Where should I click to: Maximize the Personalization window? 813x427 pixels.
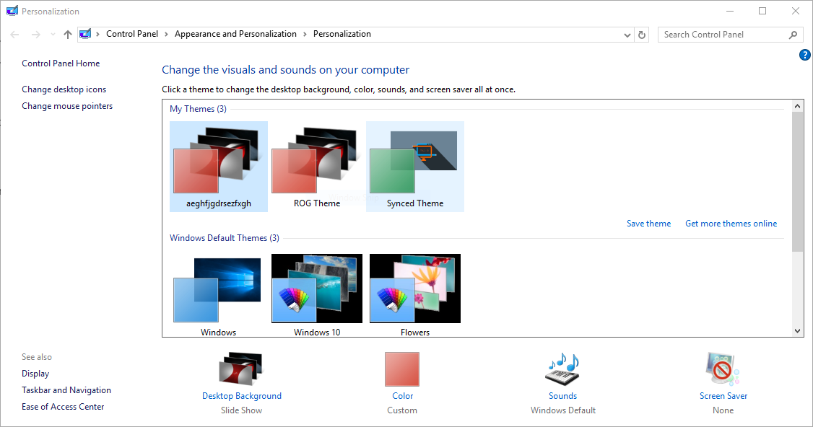pyautogui.click(x=762, y=11)
